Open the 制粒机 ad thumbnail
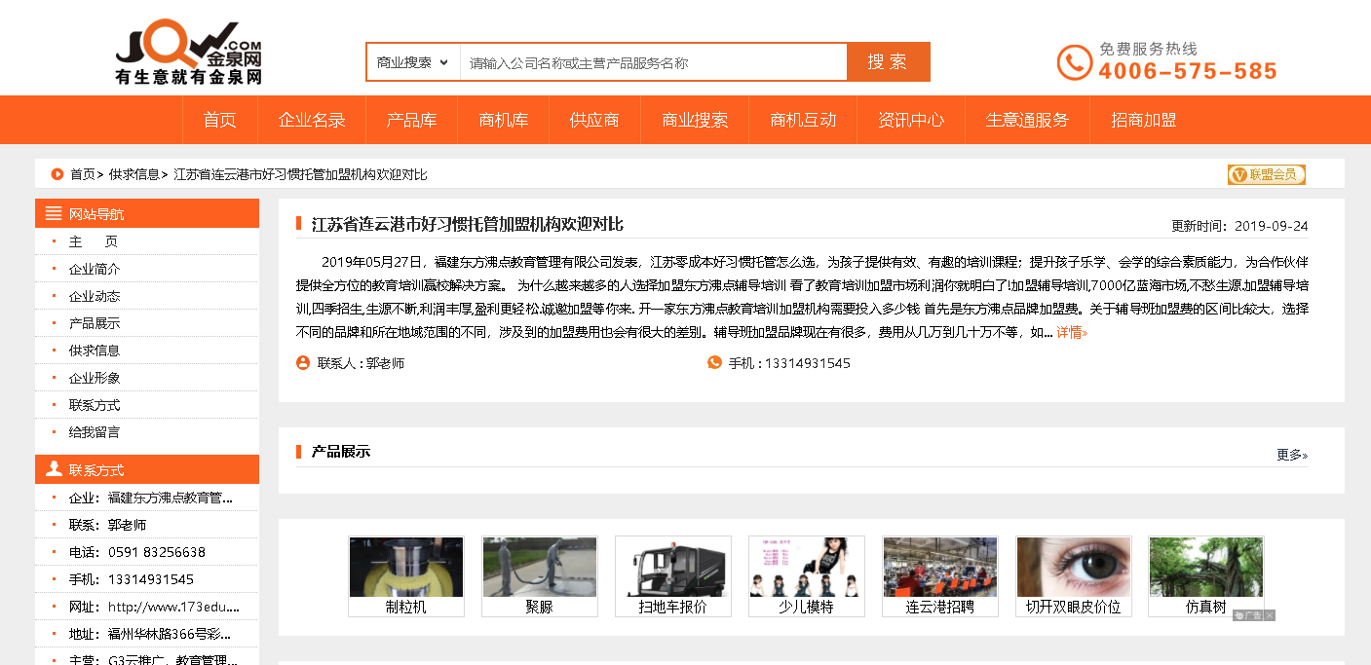Screen dimensions: 1371x665 coord(406,575)
